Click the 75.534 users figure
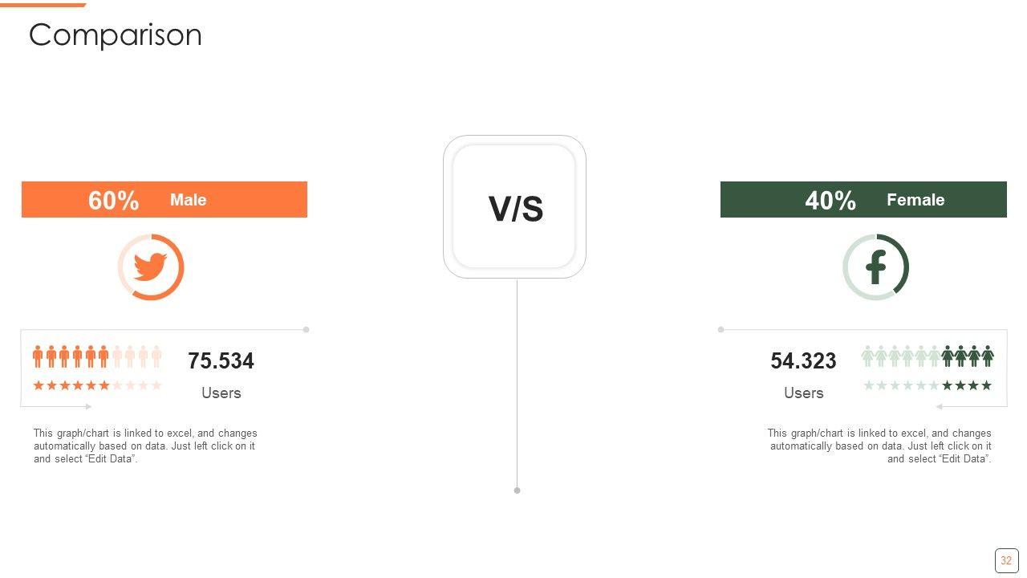The height and width of the screenshot is (578, 1027). click(x=221, y=361)
